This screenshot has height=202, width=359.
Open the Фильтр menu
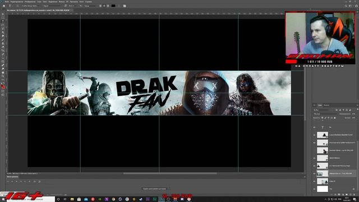pos(62,2)
